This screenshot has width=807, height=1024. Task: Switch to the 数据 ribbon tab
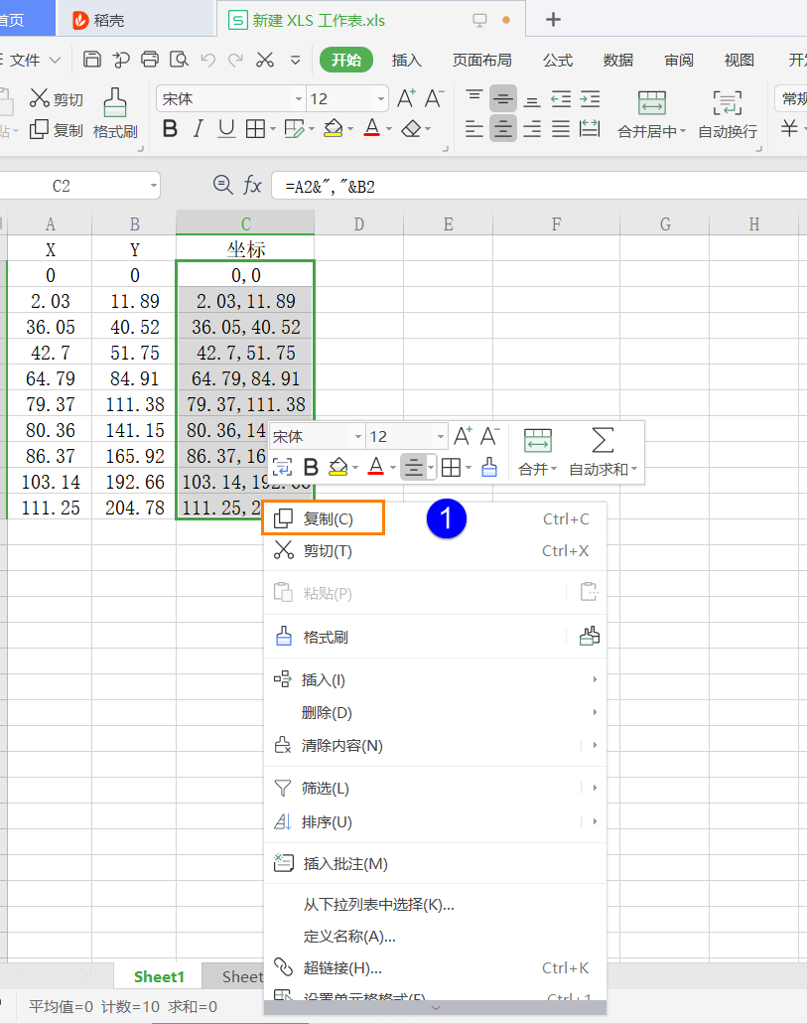pyautogui.click(x=618, y=60)
